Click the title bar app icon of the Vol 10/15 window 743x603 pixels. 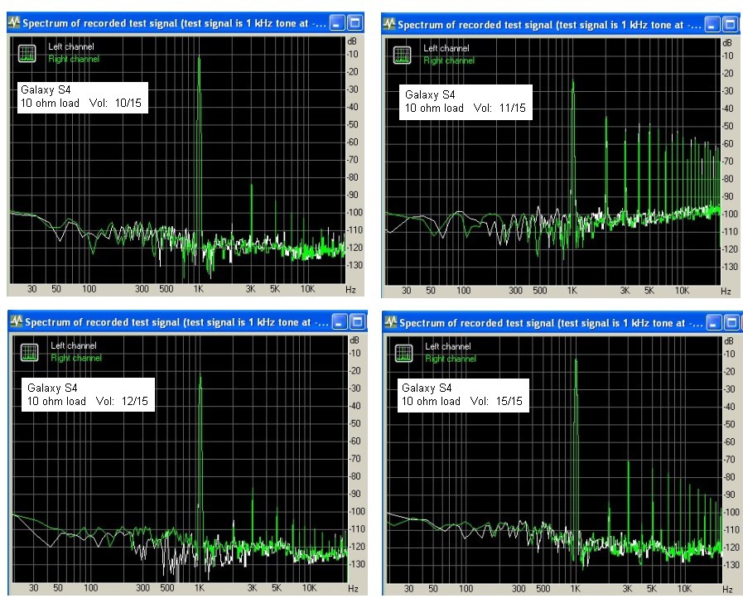click(x=14, y=23)
